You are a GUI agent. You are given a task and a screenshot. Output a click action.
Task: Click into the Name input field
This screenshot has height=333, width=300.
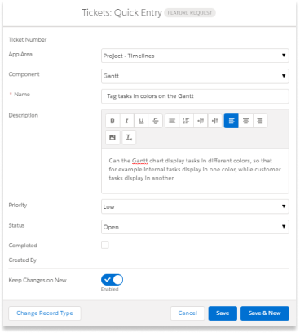point(195,96)
